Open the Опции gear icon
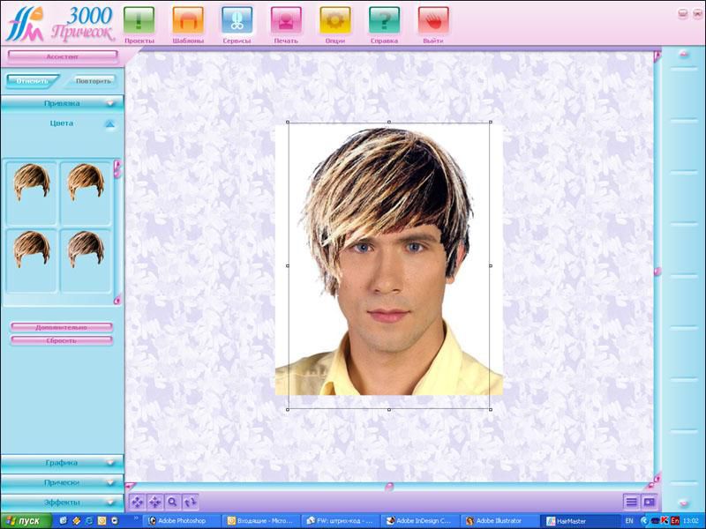The image size is (706, 529). [x=334, y=19]
